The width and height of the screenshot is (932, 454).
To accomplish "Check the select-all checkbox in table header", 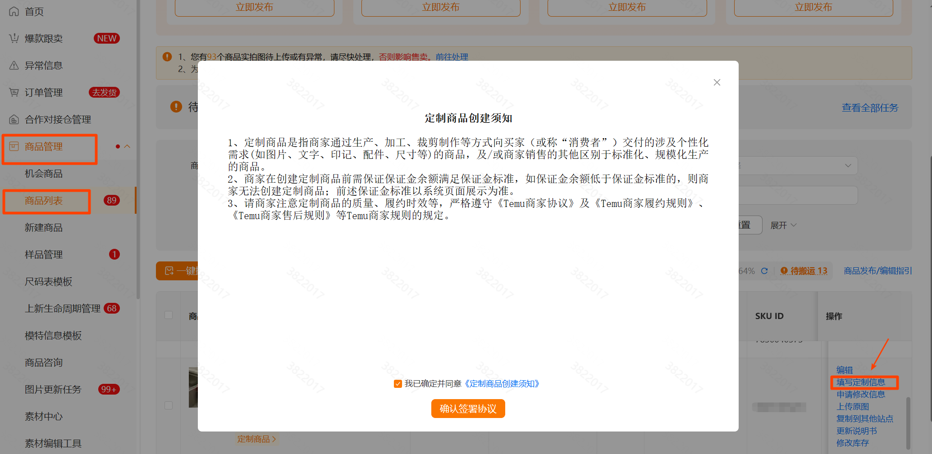I will tap(169, 315).
